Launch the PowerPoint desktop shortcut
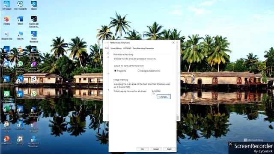The image size is (274, 154). [7, 140]
